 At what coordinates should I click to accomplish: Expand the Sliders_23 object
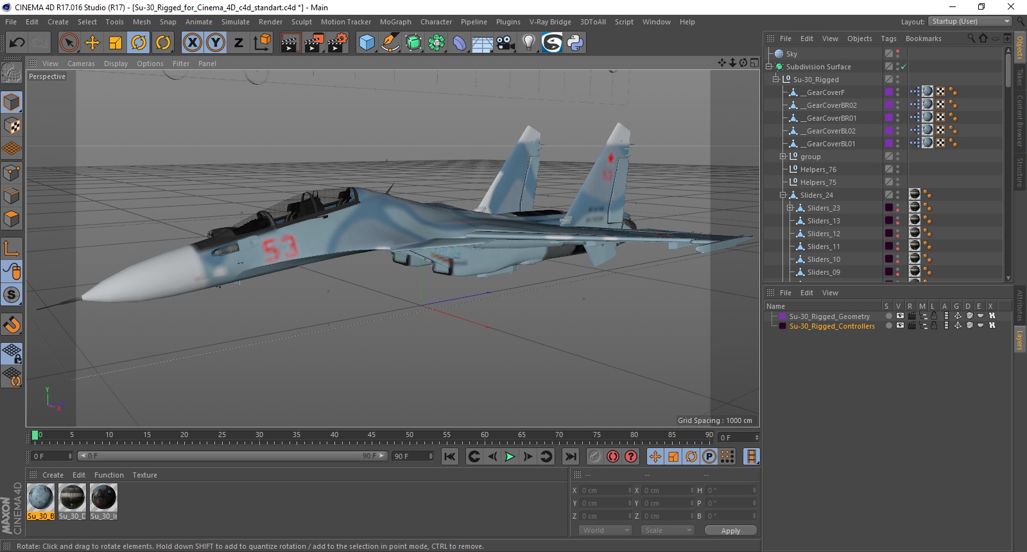click(790, 208)
